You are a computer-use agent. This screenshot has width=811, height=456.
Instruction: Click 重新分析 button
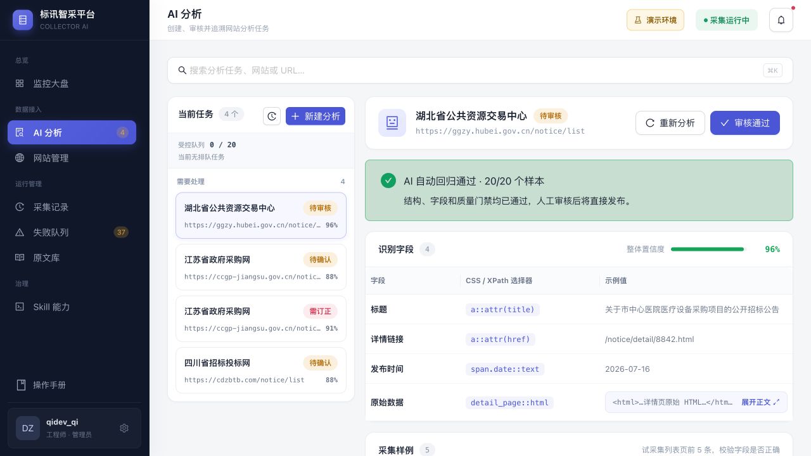670,123
